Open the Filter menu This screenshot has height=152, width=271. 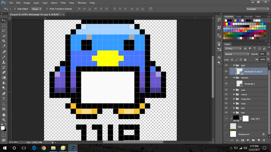click(63, 3)
